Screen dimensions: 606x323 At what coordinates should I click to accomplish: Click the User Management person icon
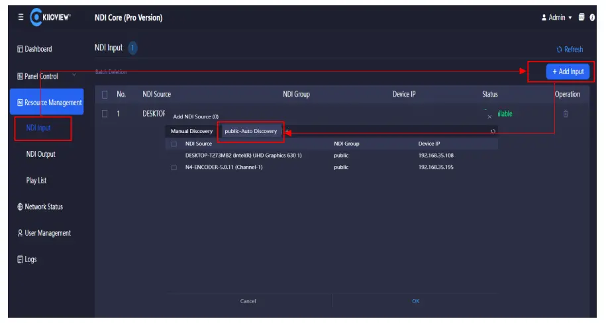(x=20, y=233)
